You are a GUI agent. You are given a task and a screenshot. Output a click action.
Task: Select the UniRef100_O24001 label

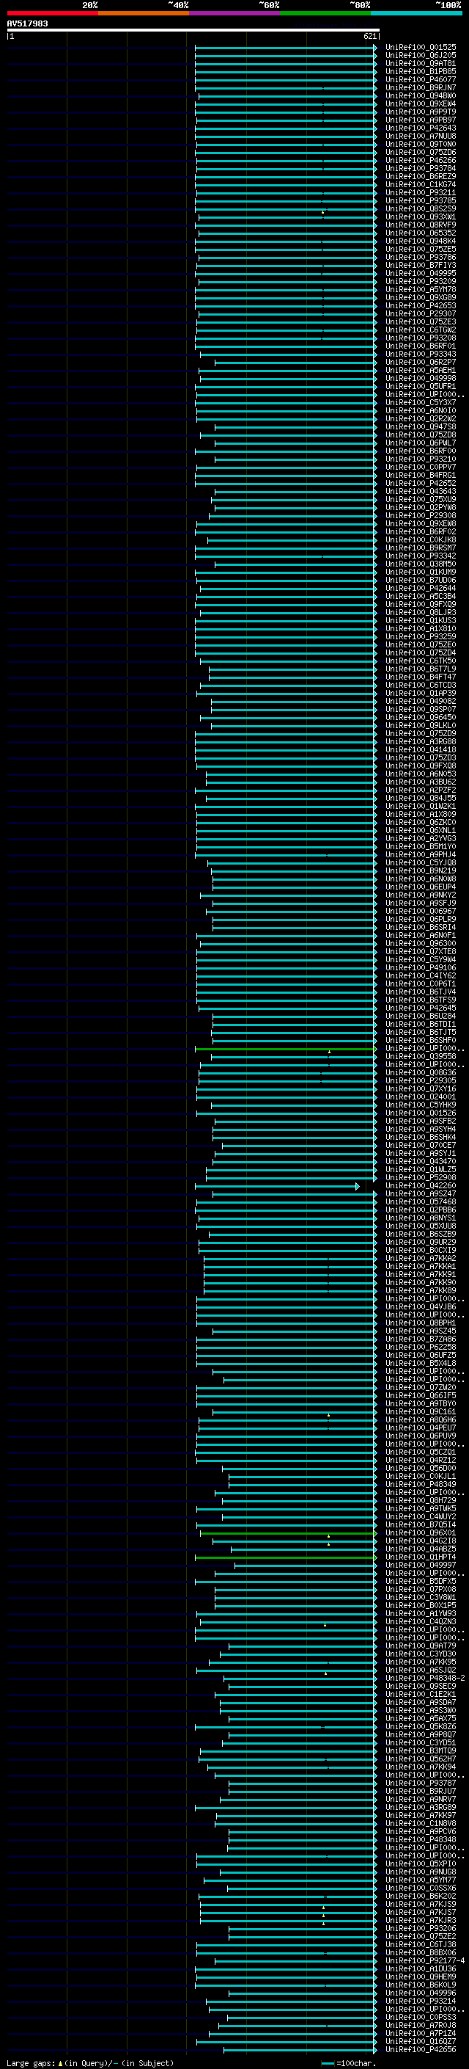pos(421,1097)
